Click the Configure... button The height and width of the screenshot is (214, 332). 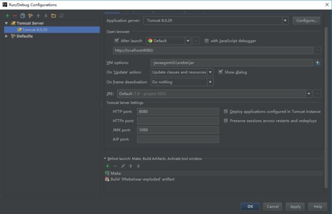coord(306,20)
